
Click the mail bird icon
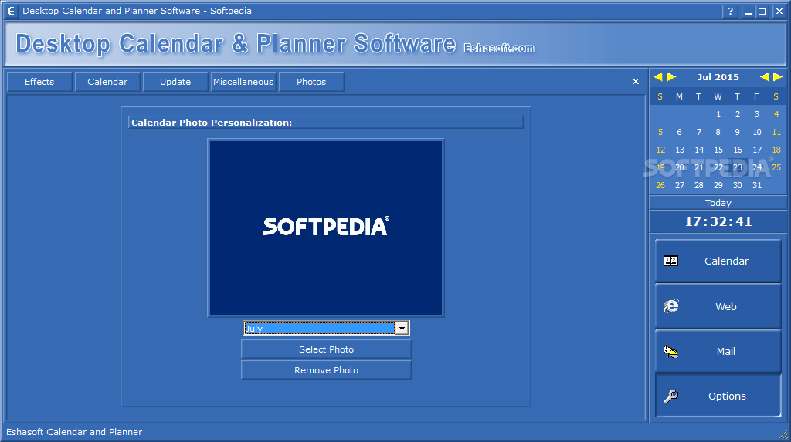click(x=670, y=351)
